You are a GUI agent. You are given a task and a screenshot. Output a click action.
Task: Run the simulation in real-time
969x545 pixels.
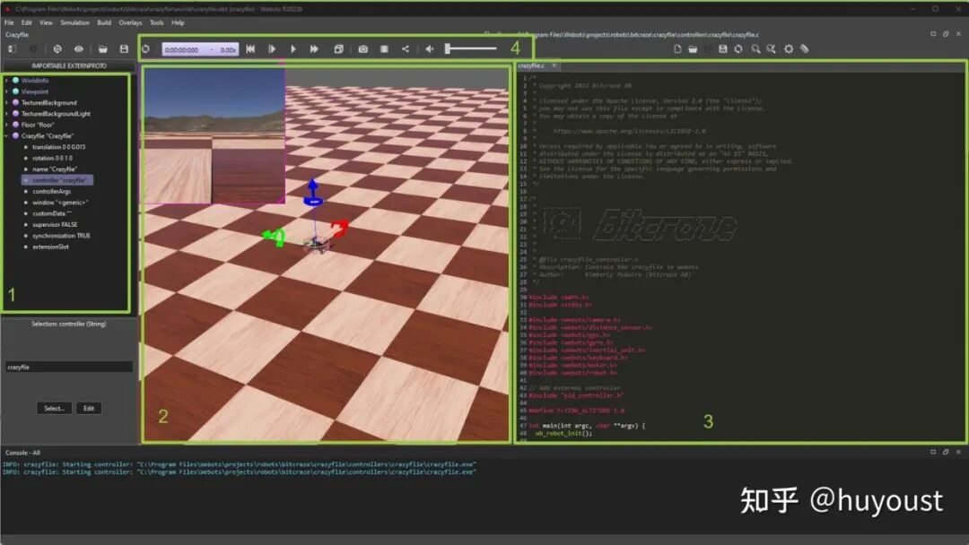click(x=292, y=48)
